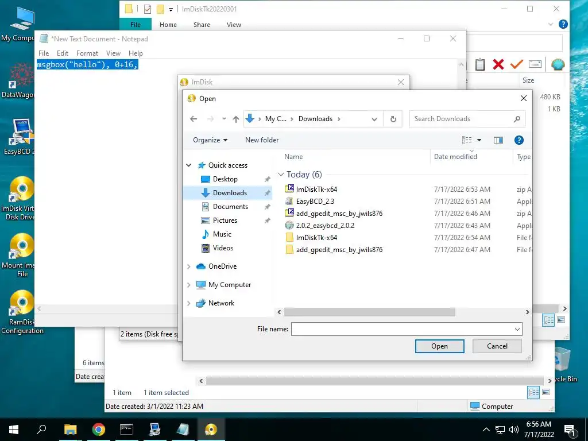Screen dimensions: 588x441
Task: Click the shell icon in Explorer ribbon
Action: click(558, 64)
